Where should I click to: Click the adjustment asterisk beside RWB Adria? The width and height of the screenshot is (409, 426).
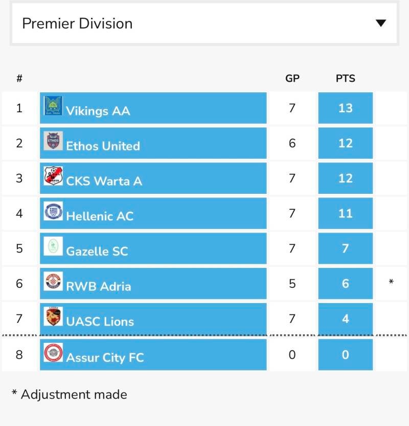391,282
